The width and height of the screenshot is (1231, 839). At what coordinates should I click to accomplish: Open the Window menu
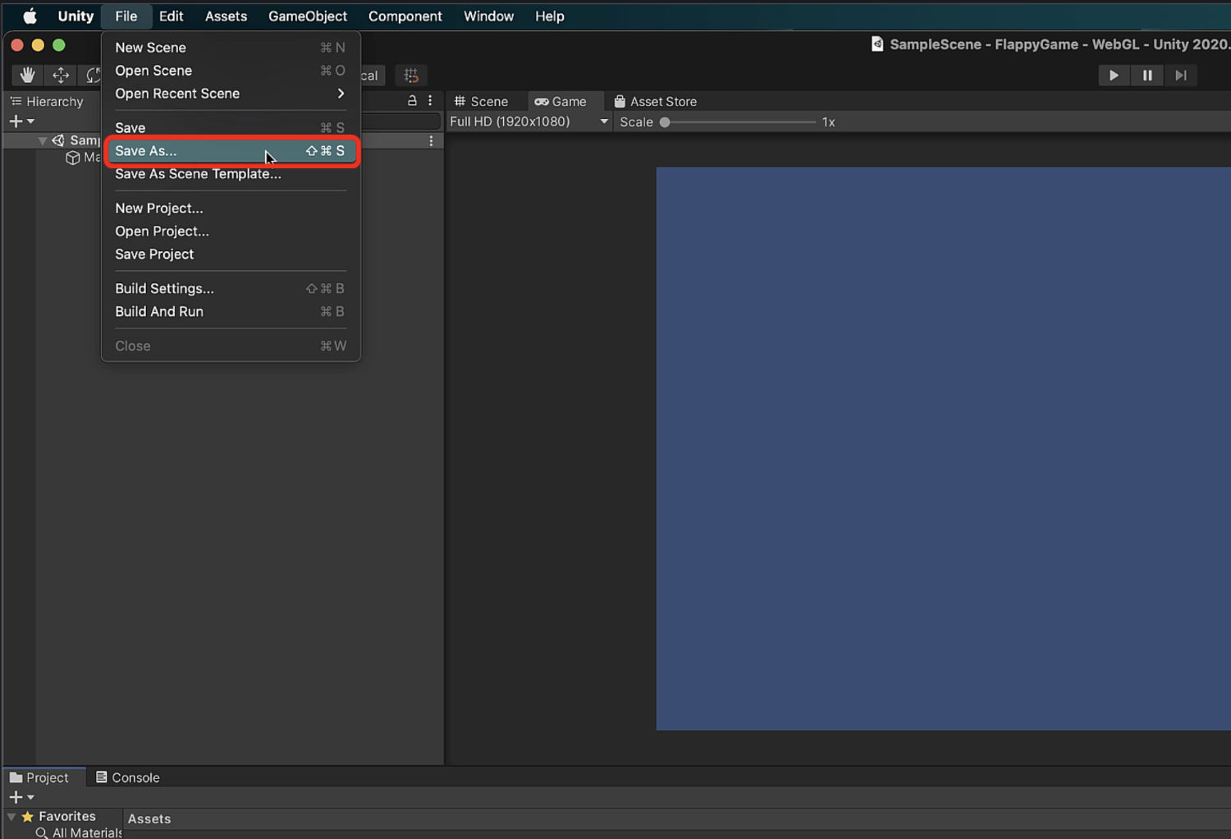(x=488, y=16)
